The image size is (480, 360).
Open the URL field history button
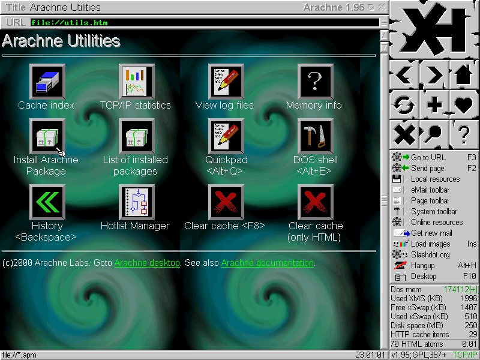pos(383,22)
